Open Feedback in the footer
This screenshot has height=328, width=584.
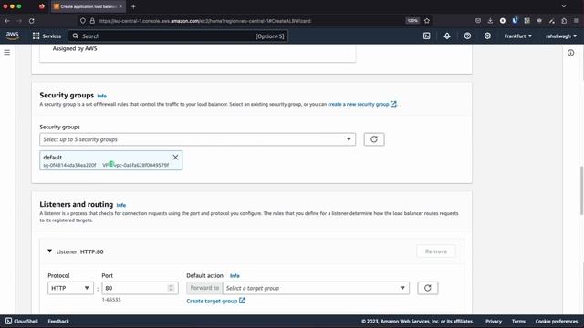pyautogui.click(x=58, y=321)
